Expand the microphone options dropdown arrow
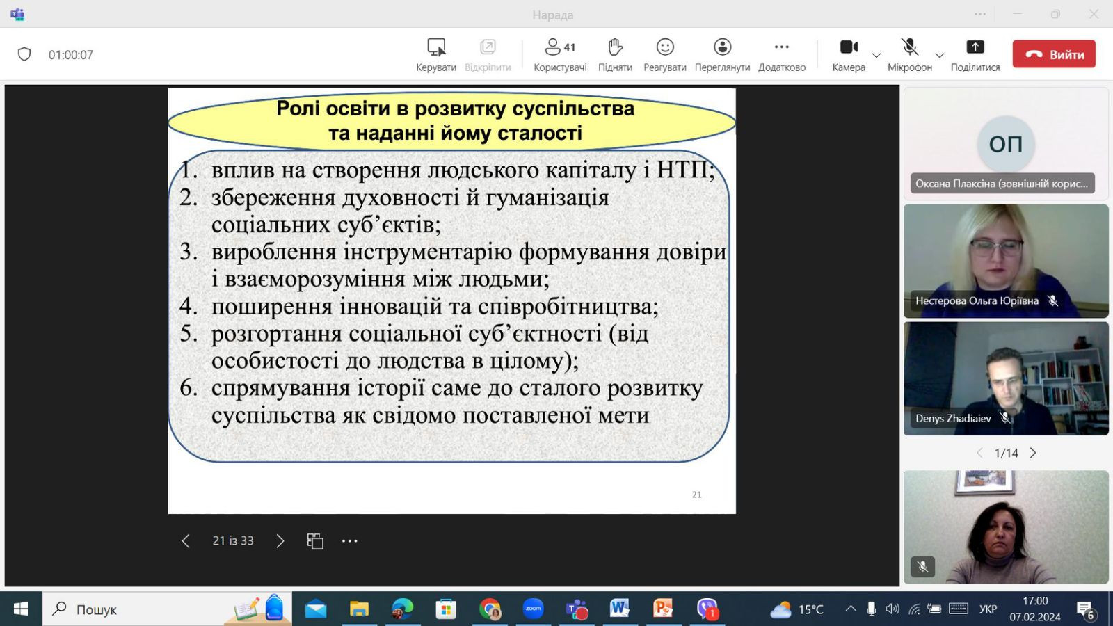 point(939,55)
